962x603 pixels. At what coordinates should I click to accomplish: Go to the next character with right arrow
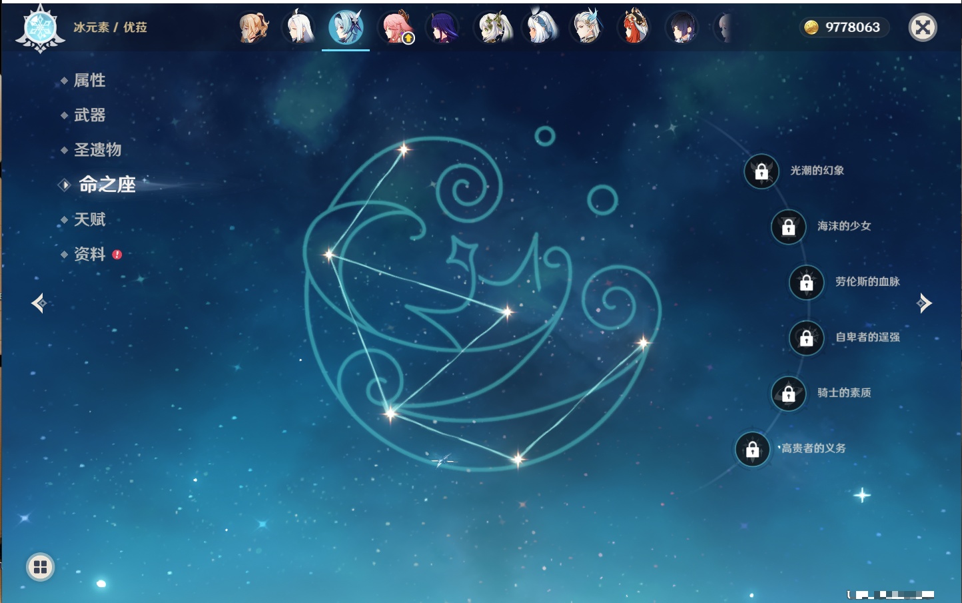(924, 303)
